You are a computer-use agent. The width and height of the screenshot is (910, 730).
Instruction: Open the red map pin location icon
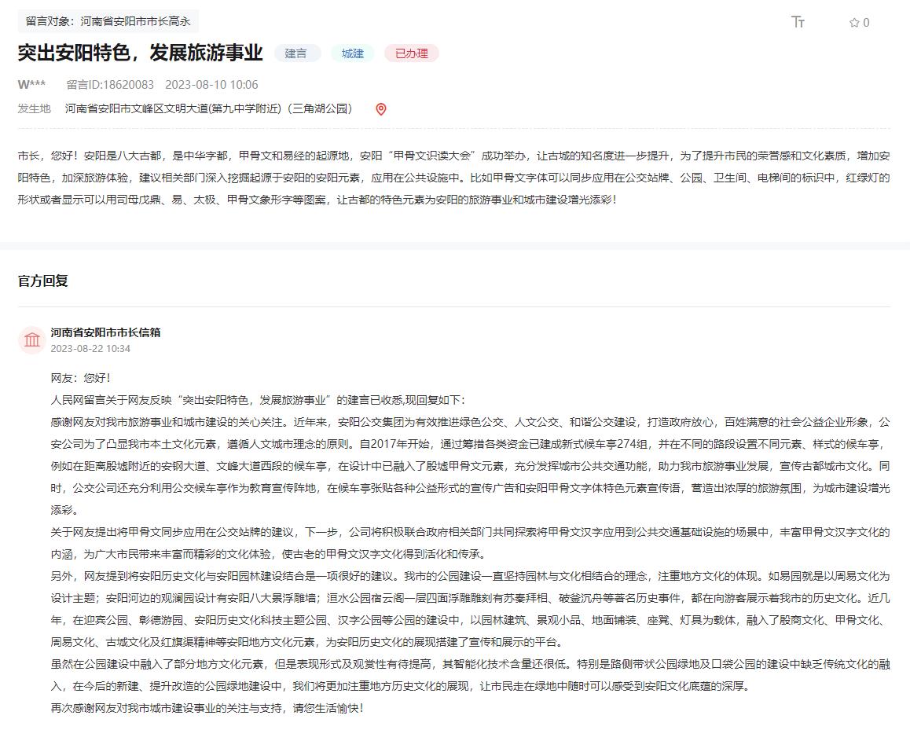pos(381,109)
